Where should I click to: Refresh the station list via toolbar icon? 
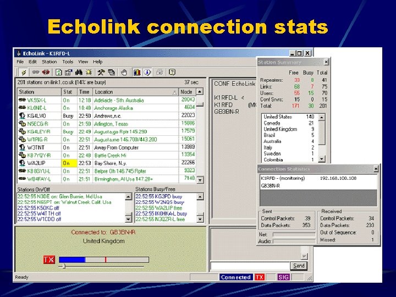pos(59,73)
